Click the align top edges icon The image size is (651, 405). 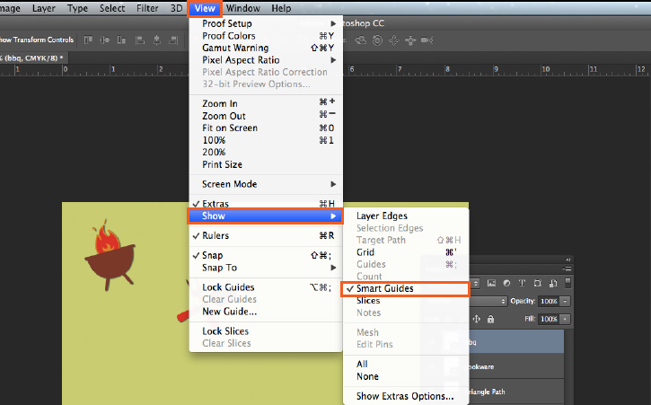[88, 40]
